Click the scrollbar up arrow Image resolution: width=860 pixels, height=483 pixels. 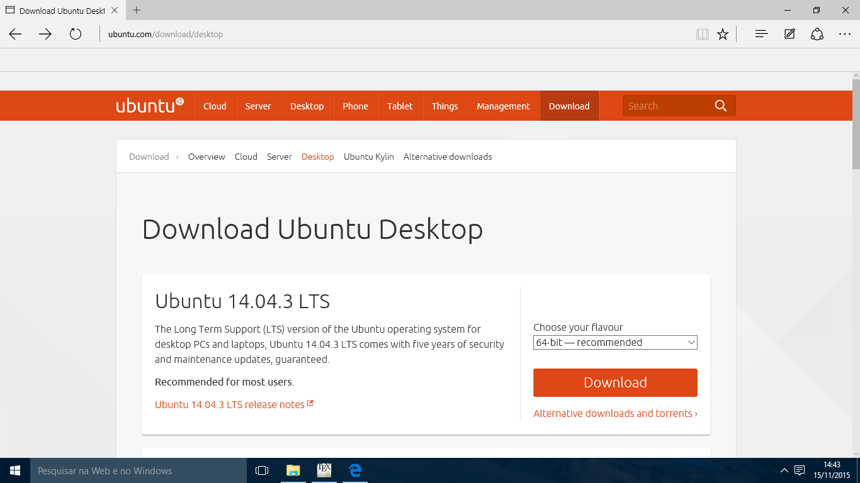pyautogui.click(x=856, y=75)
